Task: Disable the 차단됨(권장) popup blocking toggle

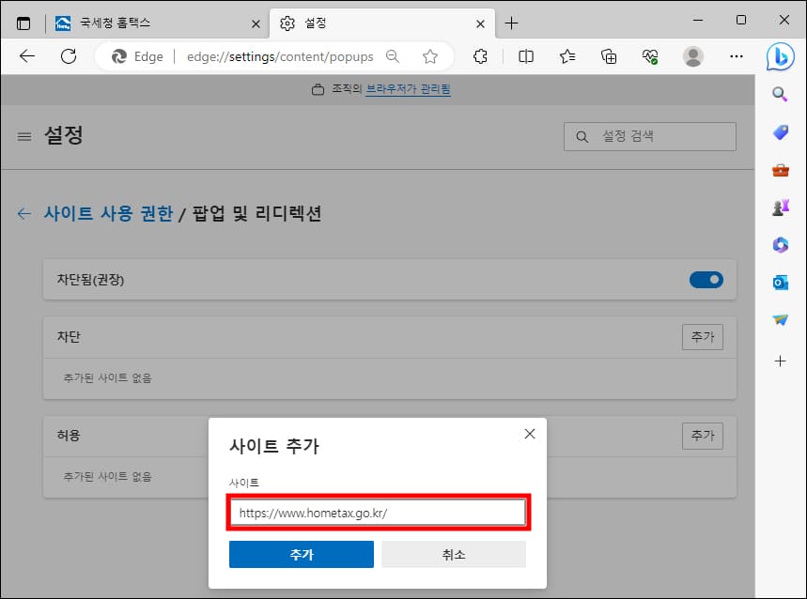Action: click(x=706, y=279)
